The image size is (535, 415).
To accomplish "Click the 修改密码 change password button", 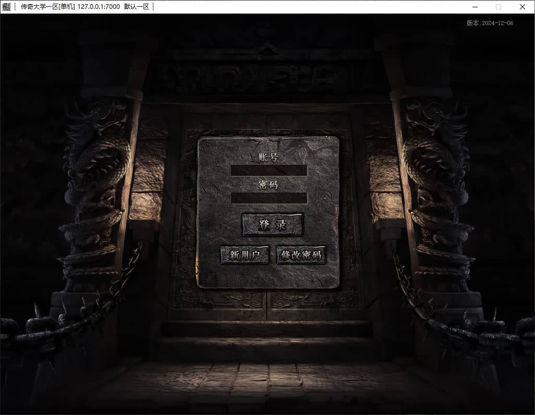I will (x=301, y=255).
